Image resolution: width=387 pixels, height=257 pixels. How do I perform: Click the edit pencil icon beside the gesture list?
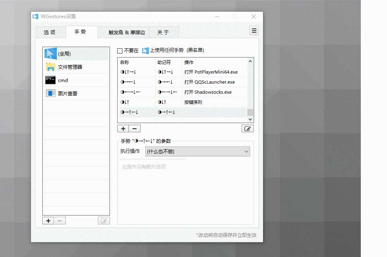click(x=247, y=128)
